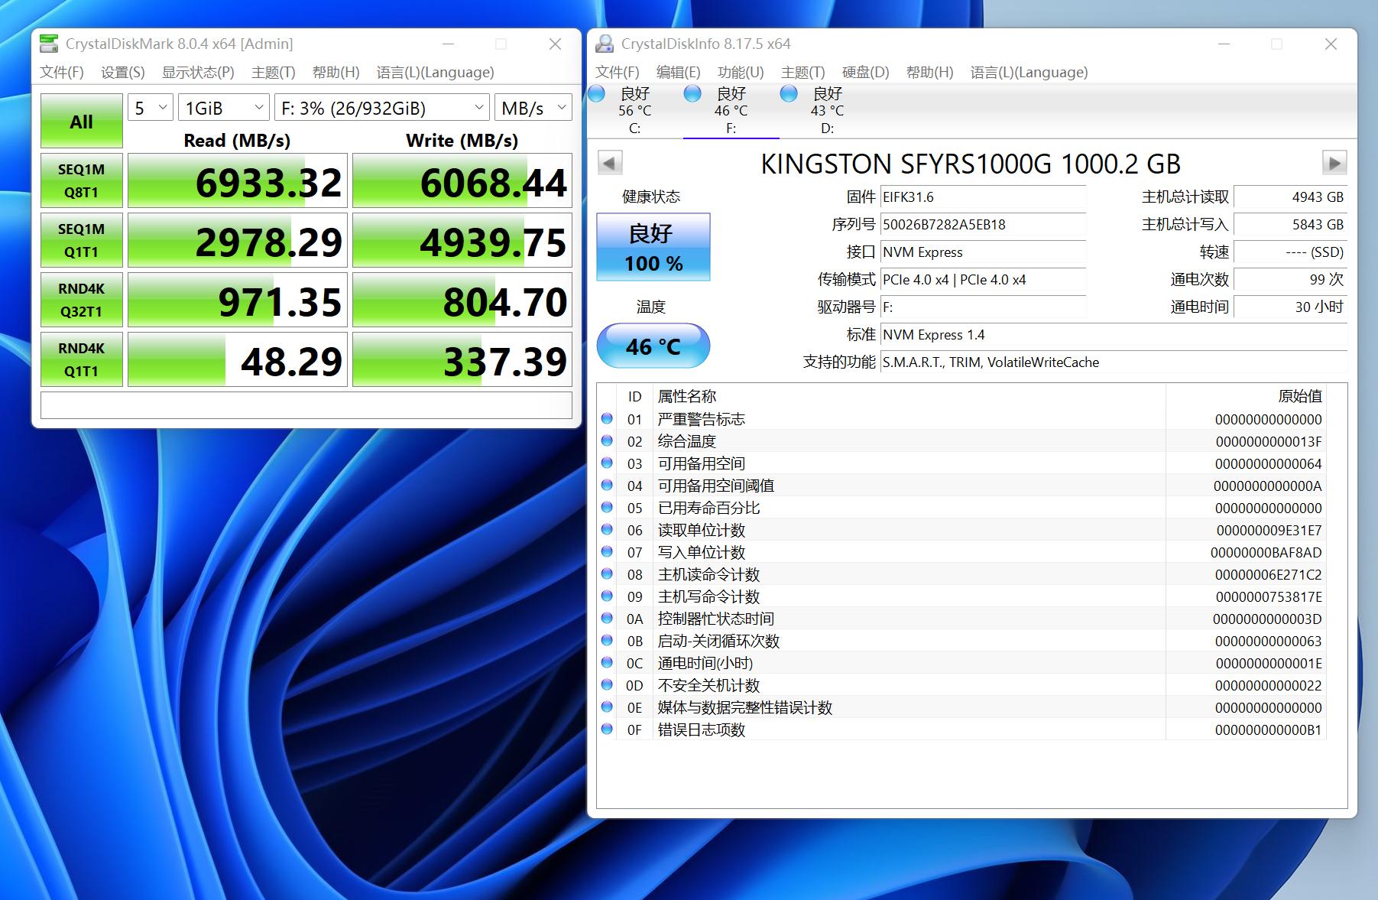Click the CrystalDiskInfo application icon in title bar
Viewport: 1378px width, 900px height.
605,44
